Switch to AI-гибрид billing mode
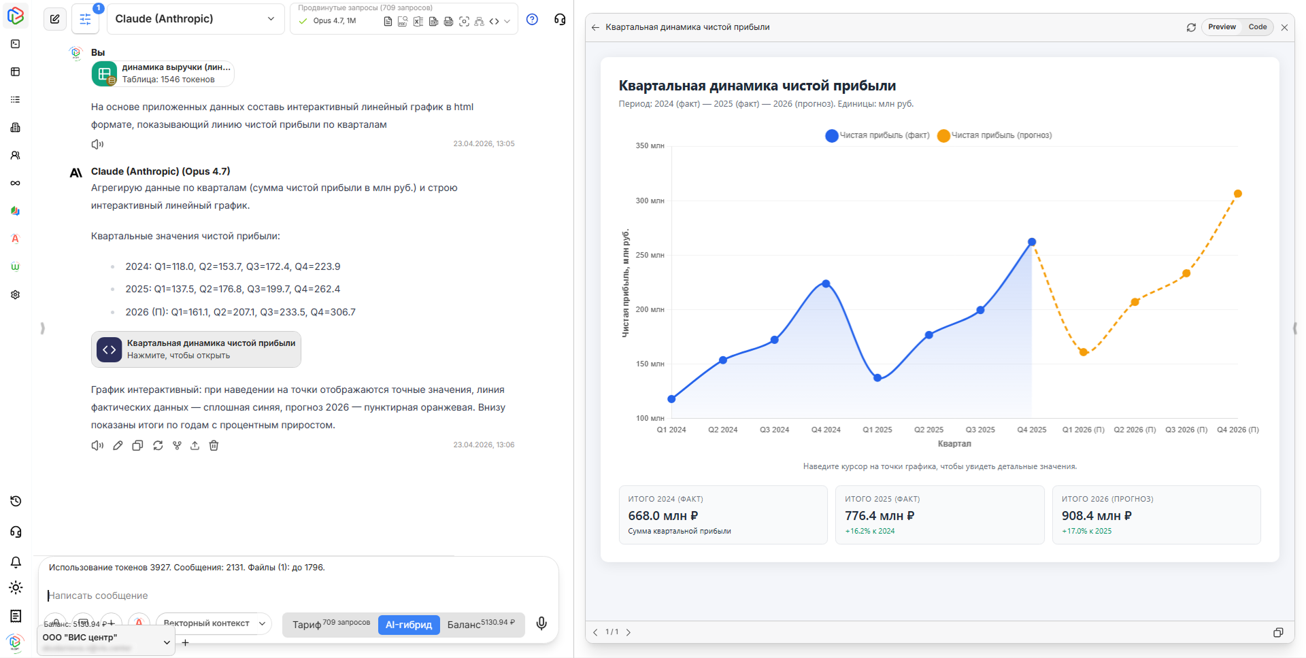 click(x=408, y=625)
